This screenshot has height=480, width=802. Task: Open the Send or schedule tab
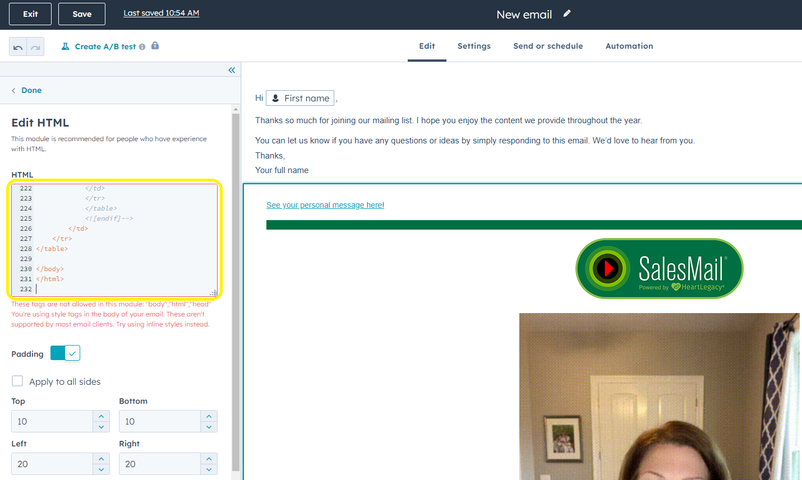(548, 46)
